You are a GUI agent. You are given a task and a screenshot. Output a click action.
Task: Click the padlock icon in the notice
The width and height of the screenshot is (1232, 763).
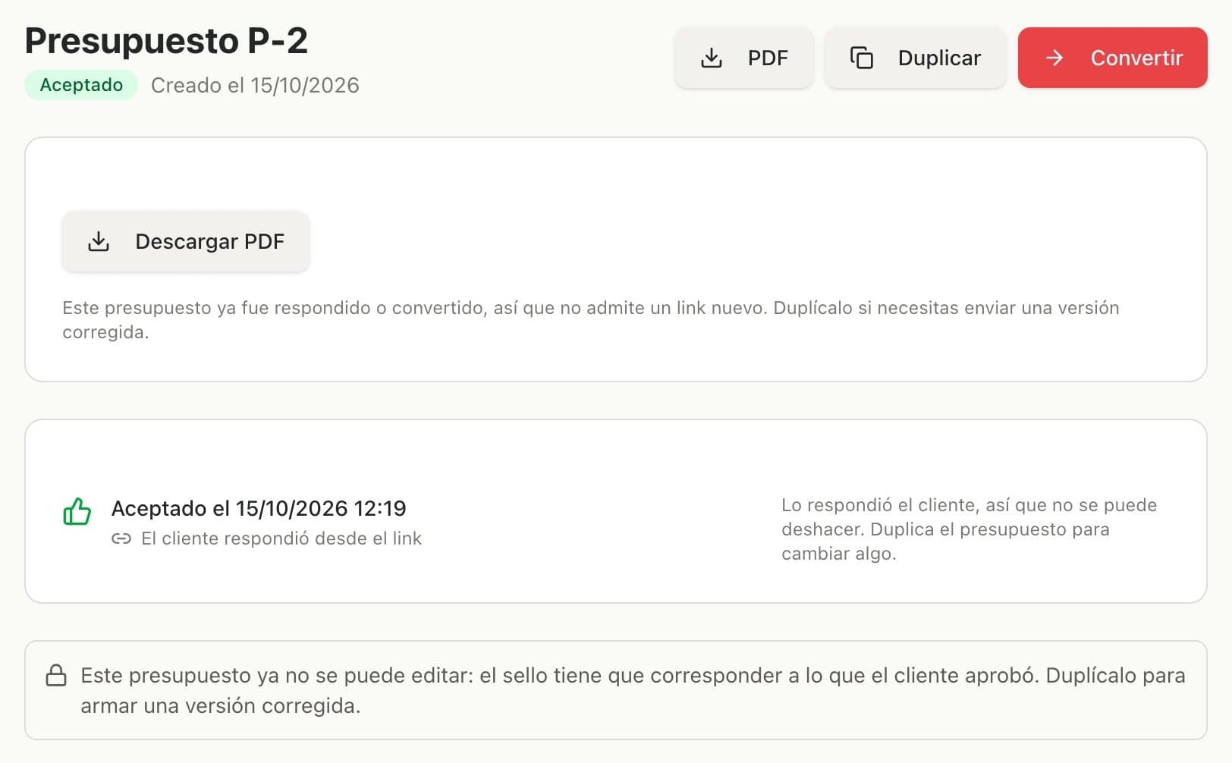tap(56, 675)
